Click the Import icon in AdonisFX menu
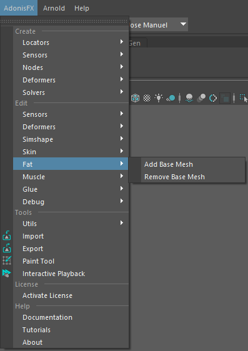 [x=7, y=236]
